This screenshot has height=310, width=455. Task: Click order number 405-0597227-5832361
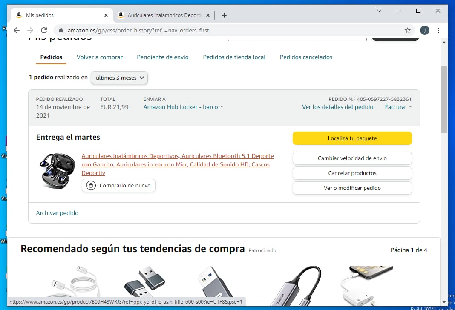point(384,99)
